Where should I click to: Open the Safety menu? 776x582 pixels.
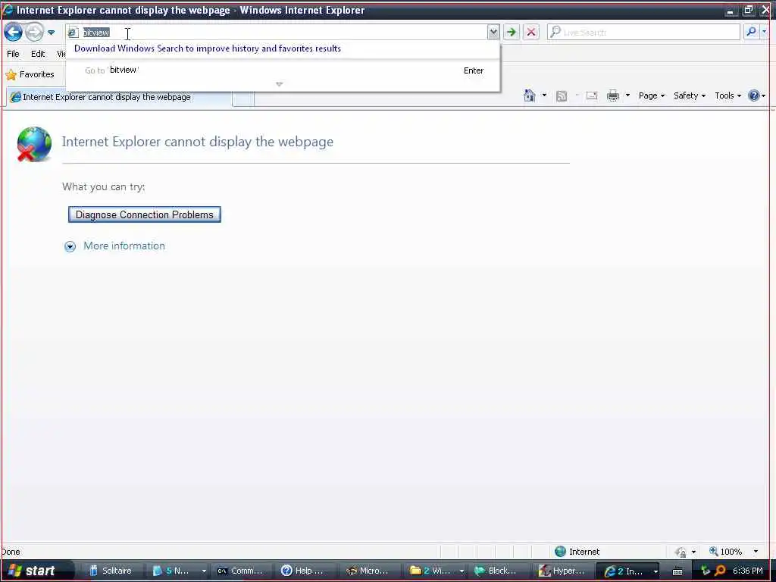690,95
